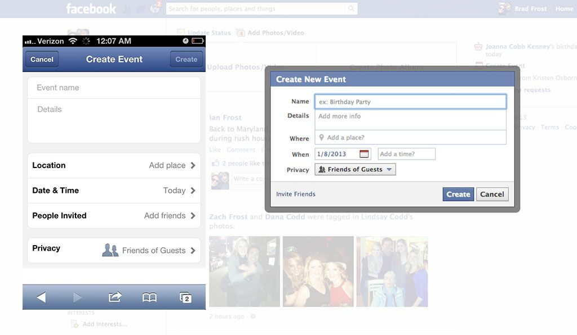Click Home in the top navigation bar

[564, 8]
